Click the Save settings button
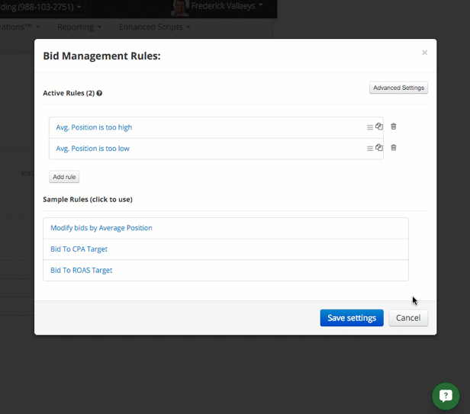 351,318
